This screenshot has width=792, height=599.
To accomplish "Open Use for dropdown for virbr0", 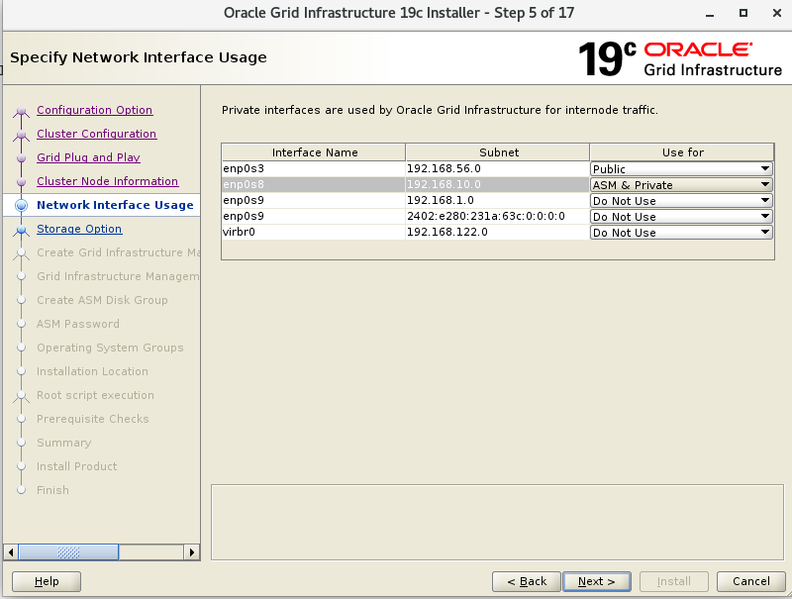I will 681,233.
